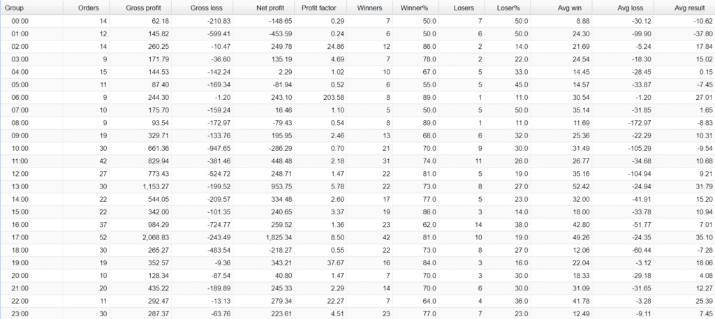Select the 17:00 group row
The width and height of the screenshot is (715, 319).
click(x=357, y=238)
